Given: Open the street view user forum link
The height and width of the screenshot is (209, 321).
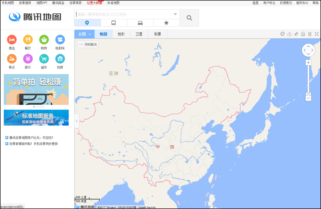Looking at the screenshot, I should [x=31, y=138].
